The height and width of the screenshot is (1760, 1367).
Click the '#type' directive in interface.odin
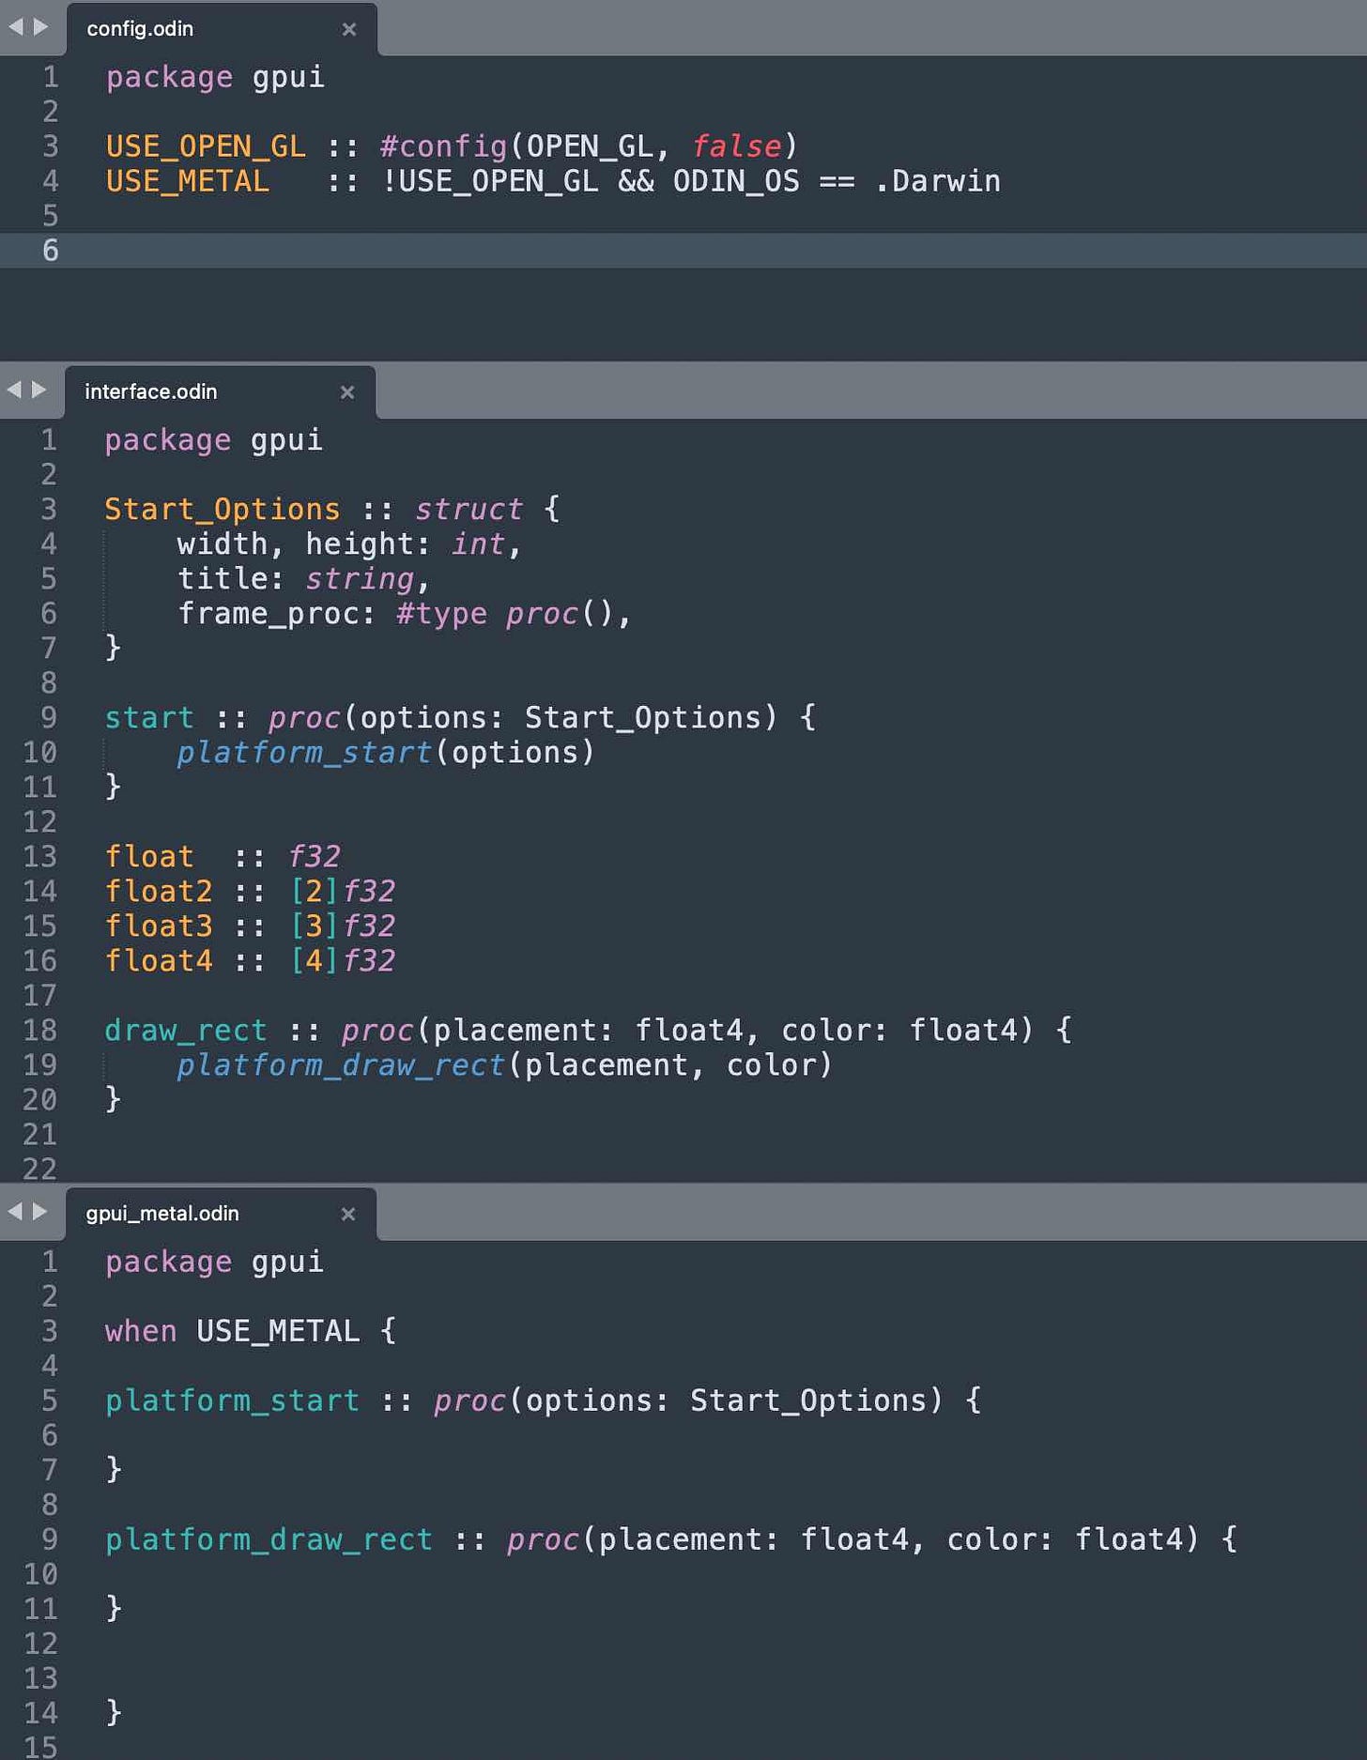[x=441, y=614]
